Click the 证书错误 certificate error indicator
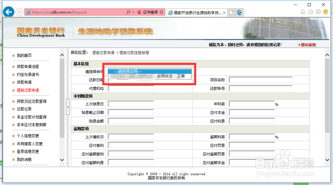The width and height of the screenshot is (333, 185). click(x=148, y=12)
